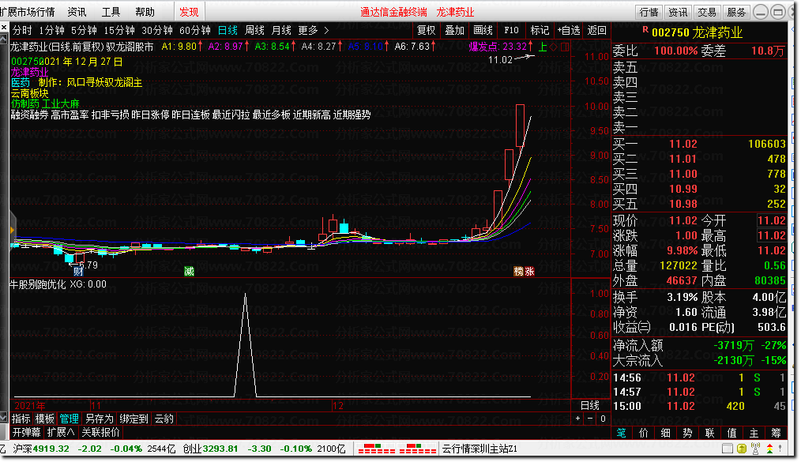Select the 日线 daily period
This screenshot has width=801, height=462.
point(228,31)
